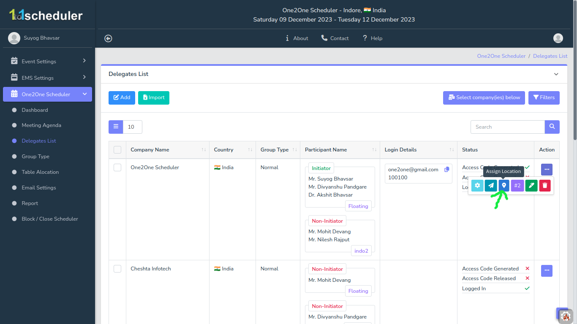Click the purple #2 action button
The height and width of the screenshot is (324, 577).
click(x=517, y=186)
